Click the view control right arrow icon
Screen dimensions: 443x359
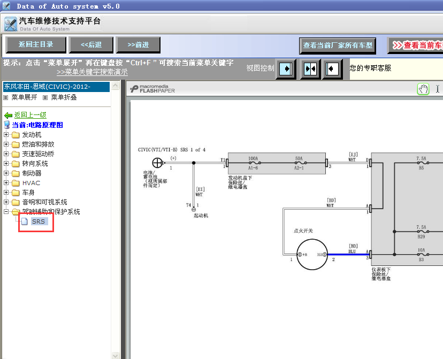coord(286,68)
